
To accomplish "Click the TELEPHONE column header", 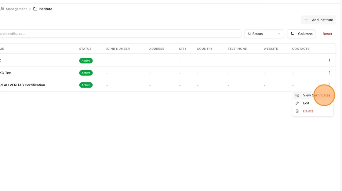I will coord(237,49).
